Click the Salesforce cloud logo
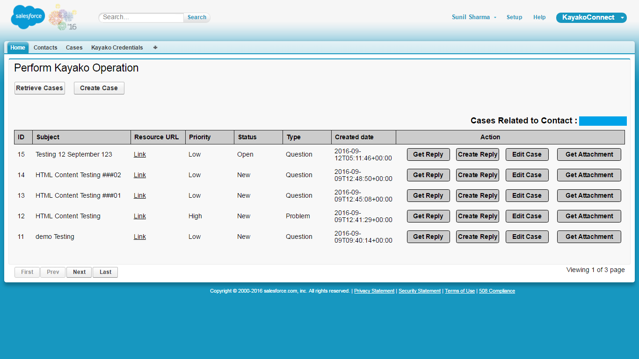 coord(28,17)
